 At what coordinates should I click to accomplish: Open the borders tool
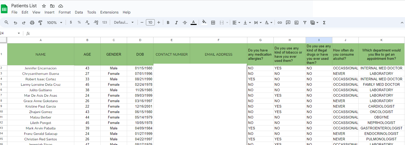(213, 23)
